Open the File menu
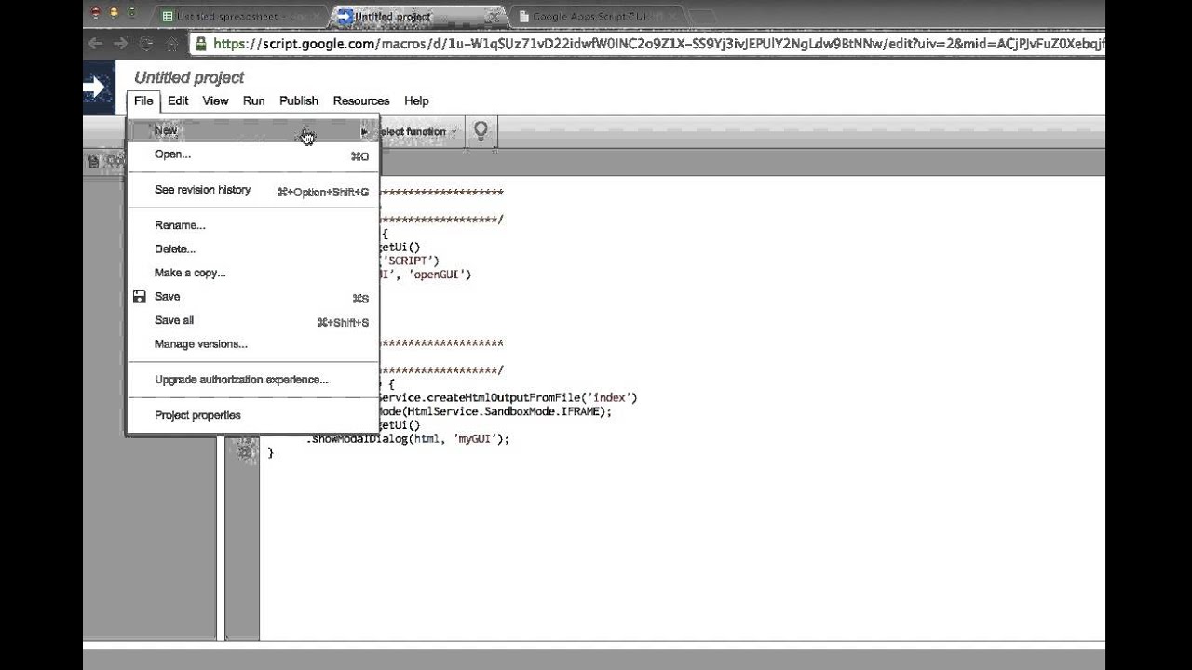Viewport: 1192px width, 670px height. click(x=143, y=100)
